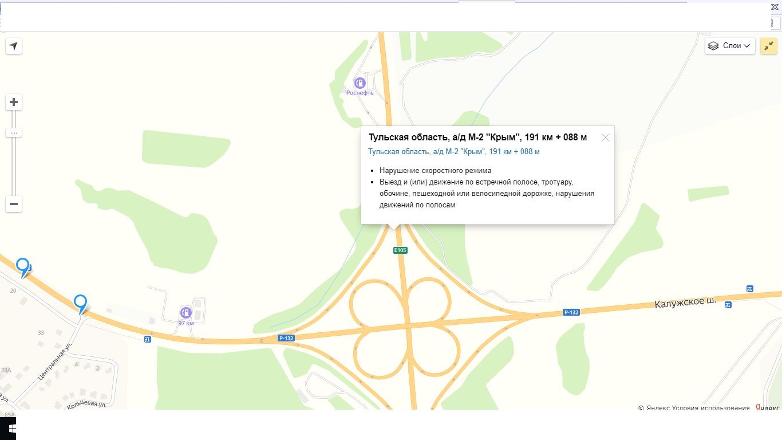The width and height of the screenshot is (782, 440).
Task: Click the geolocation arrow button
Action: 14,46
